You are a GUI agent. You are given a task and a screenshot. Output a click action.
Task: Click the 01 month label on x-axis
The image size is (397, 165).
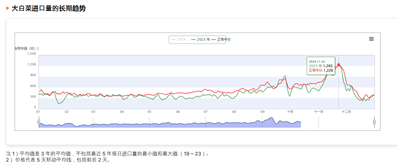(38, 112)
